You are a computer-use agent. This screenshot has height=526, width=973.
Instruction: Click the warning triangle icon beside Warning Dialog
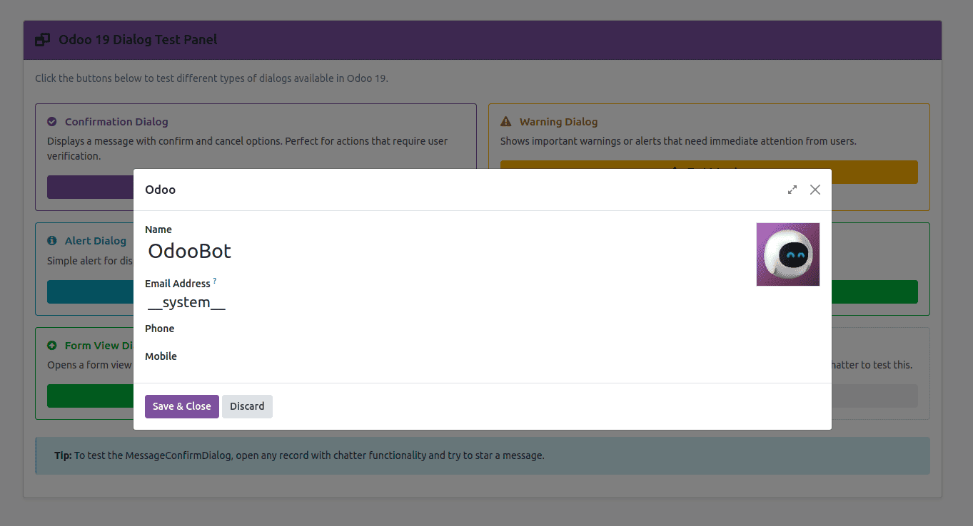tap(507, 121)
